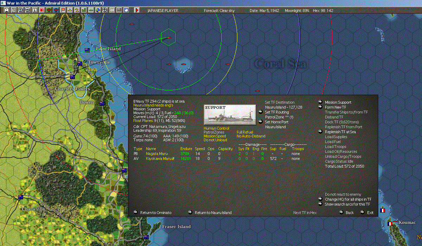Click the Japanese rising sun flag icon
The width and height of the screenshot is (422, 246).
pyautogui.click(x=41, y=10)
